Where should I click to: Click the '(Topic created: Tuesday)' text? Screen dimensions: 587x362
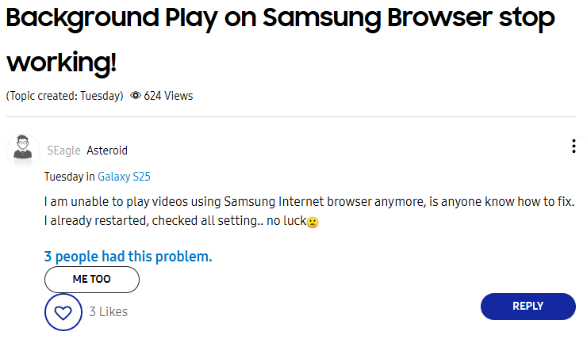point(64,96)
